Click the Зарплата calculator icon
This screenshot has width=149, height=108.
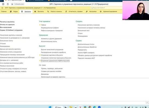(22, 12)
